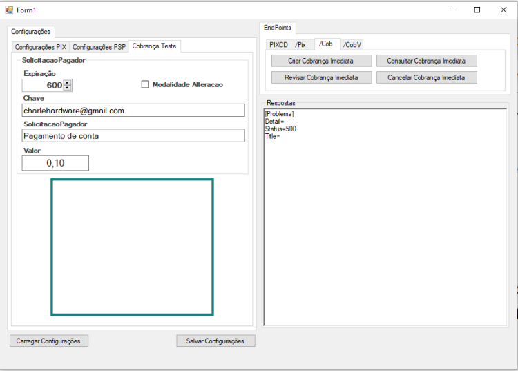Screen dimensions: 518x371
Task: Click the empty QR code image box
Action: click(x=132, y=247)
